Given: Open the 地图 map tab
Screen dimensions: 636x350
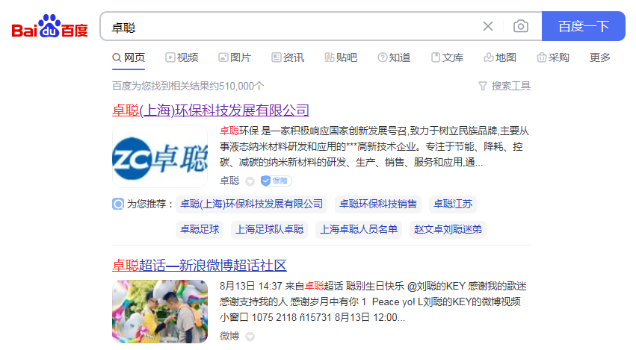Looking at the screenshot, I should pyautogui.click(x=500, y=57).
